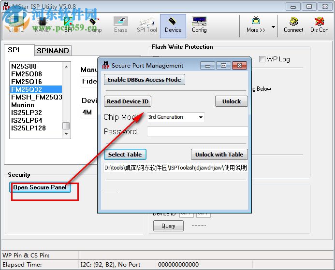The height and width of the screenshot is (270, 335).
Task: Select the Device toolbar icon
Action: pos(173,26)
